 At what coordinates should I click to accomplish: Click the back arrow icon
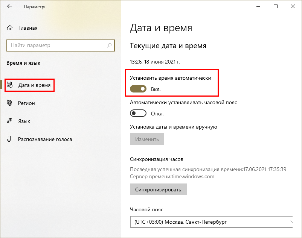9,7
